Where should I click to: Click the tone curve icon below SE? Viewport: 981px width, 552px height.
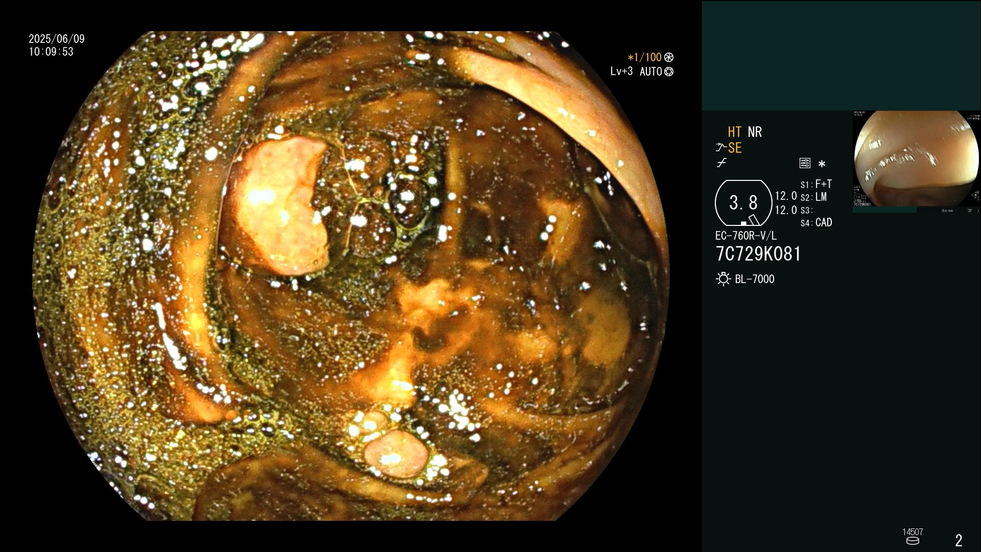(x=721, y=163)
